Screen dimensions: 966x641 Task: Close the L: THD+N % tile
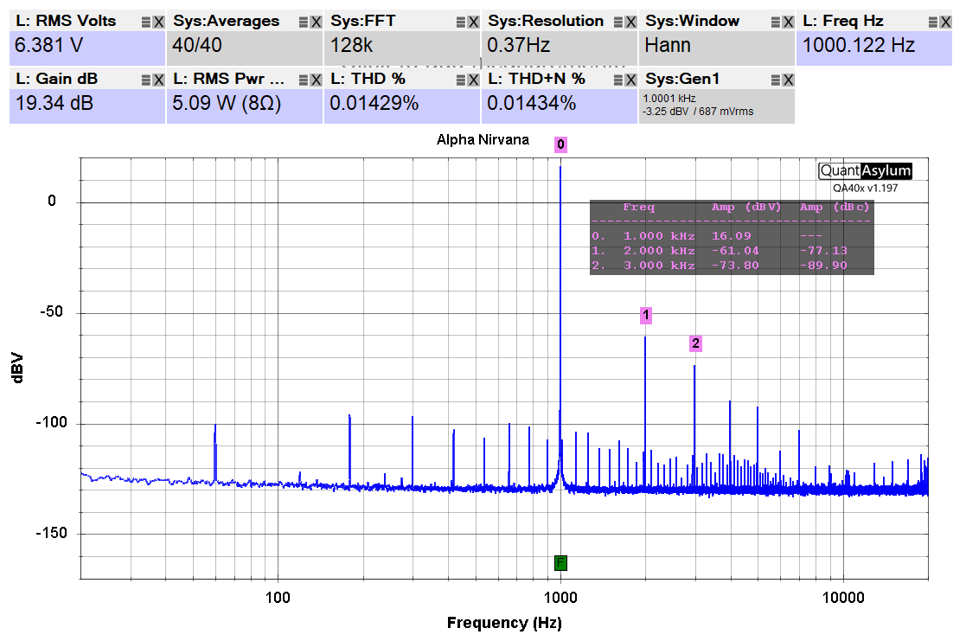click(630, 80)
